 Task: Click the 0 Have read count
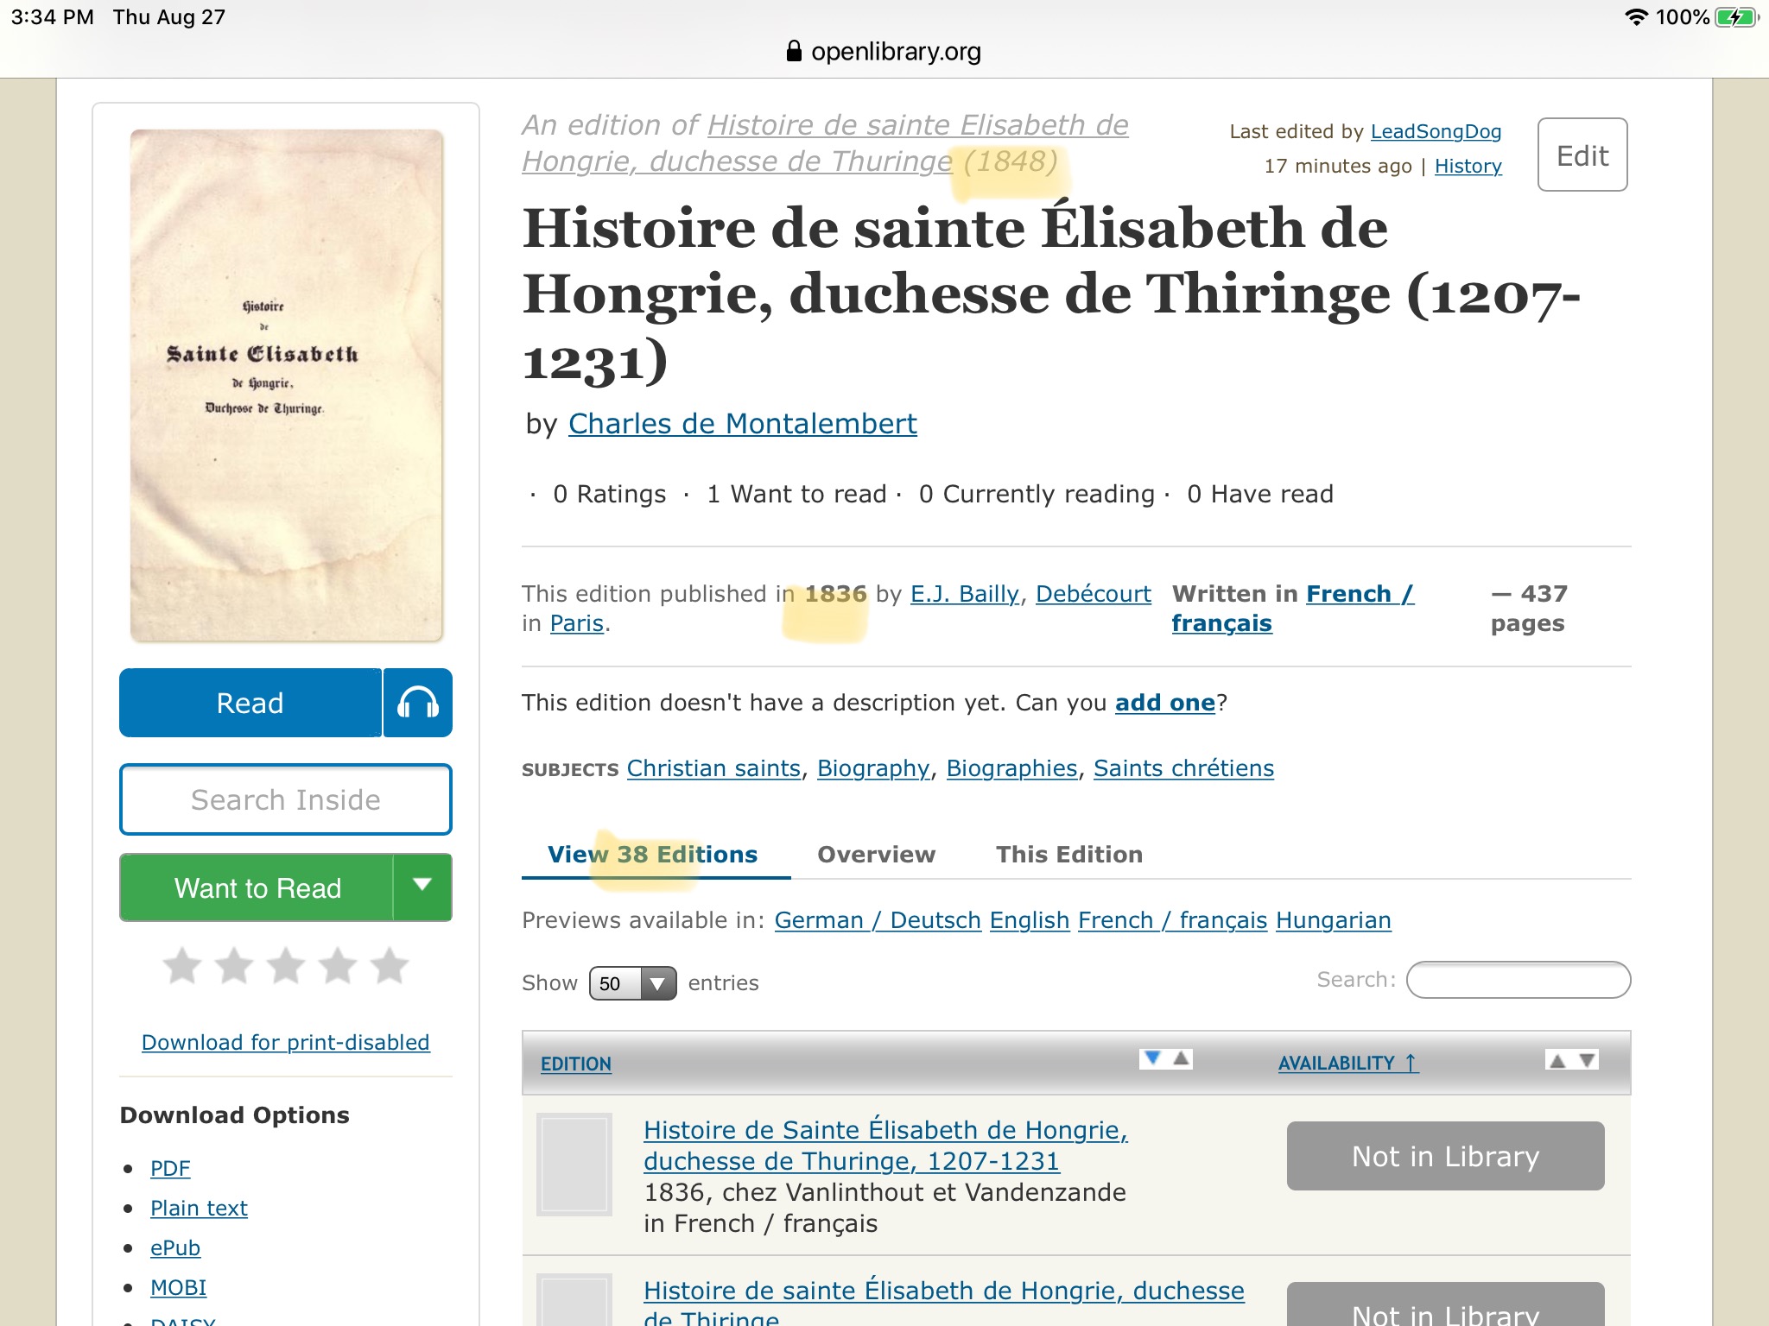point(1260,495)
